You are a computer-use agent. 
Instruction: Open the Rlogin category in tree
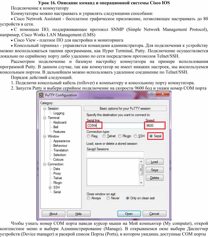pos(58,183)
